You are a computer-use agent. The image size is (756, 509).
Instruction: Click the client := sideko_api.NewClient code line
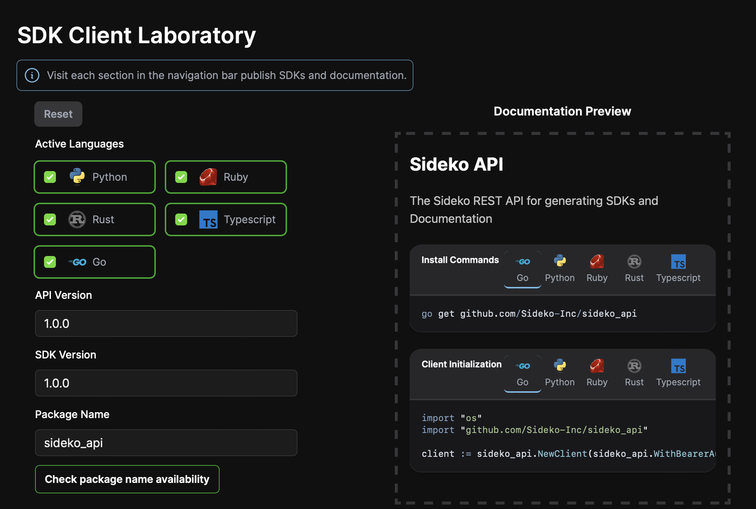568,453
